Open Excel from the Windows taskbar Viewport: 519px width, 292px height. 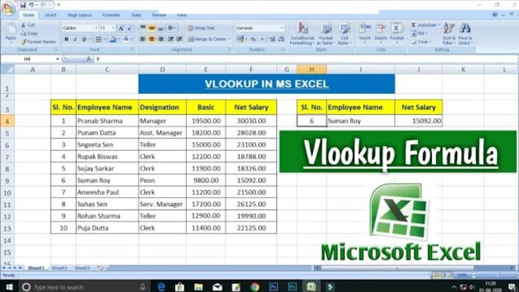(311, 287)
